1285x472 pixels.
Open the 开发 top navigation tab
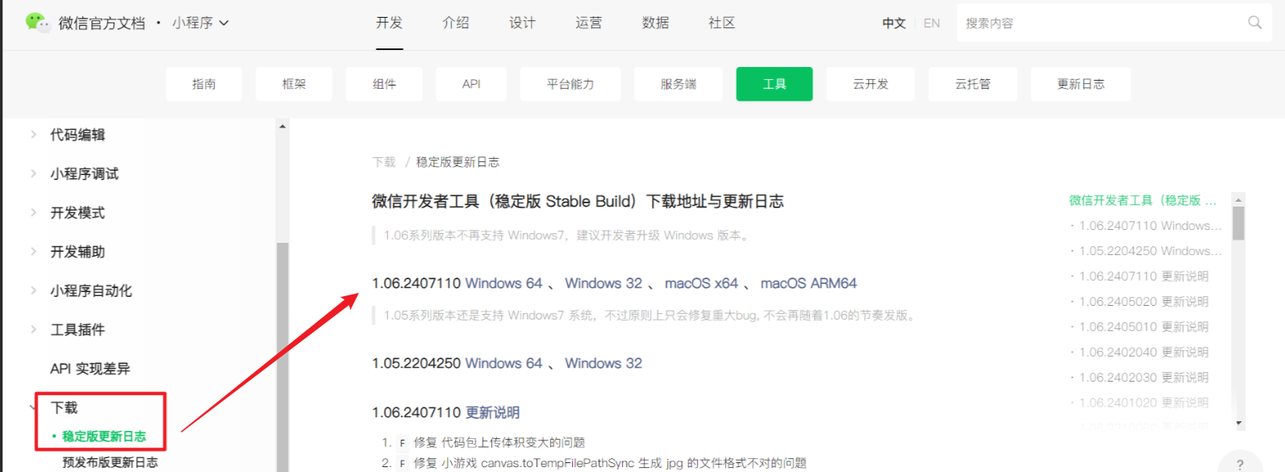pos(389,23)
